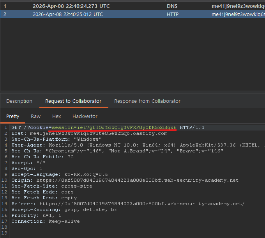Select the HTTP interaction row at 22:40:25
The image size is (265, 238).
point(132,14)
